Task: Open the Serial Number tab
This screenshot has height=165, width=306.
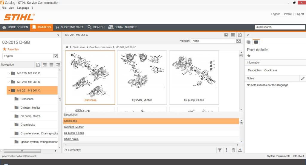Action: coord(122,27)
